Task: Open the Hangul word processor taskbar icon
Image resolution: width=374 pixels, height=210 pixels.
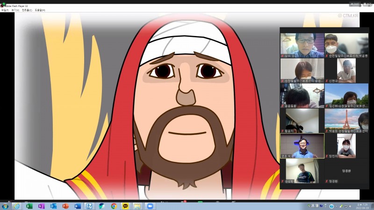Action: click(x=89, y=206)
